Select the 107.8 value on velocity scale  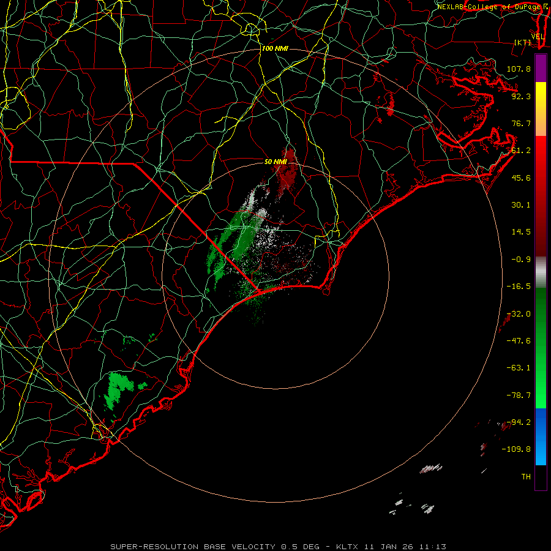pos(519,69)
